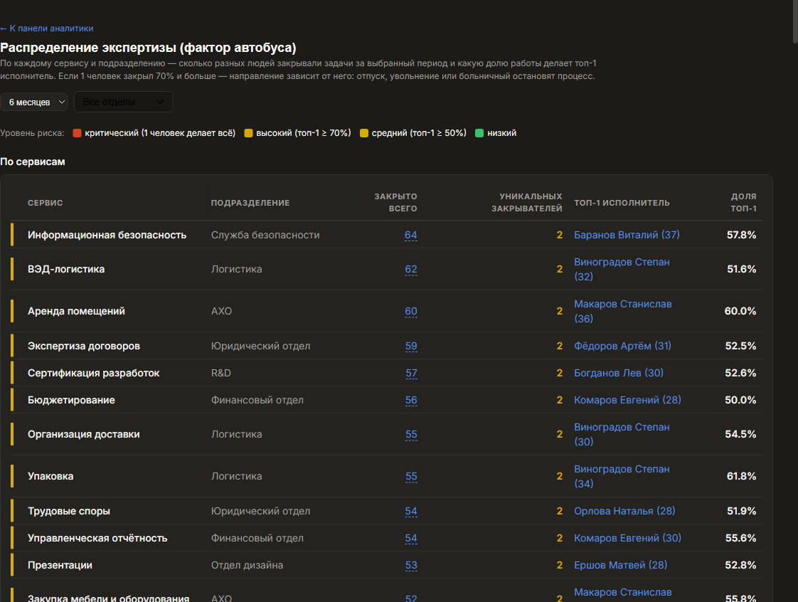798x602 pixels.
Task: Open performer «Орлова Наталья (28)»
Action: coord(624,511)
